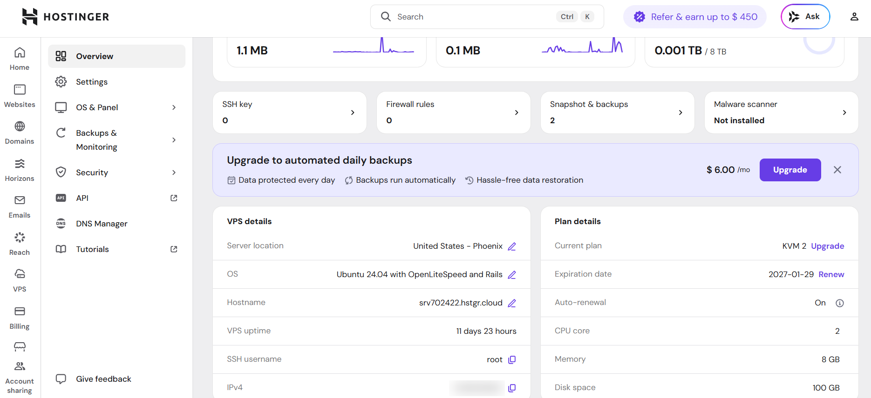Click the Settings gear icon

(61, 82)
